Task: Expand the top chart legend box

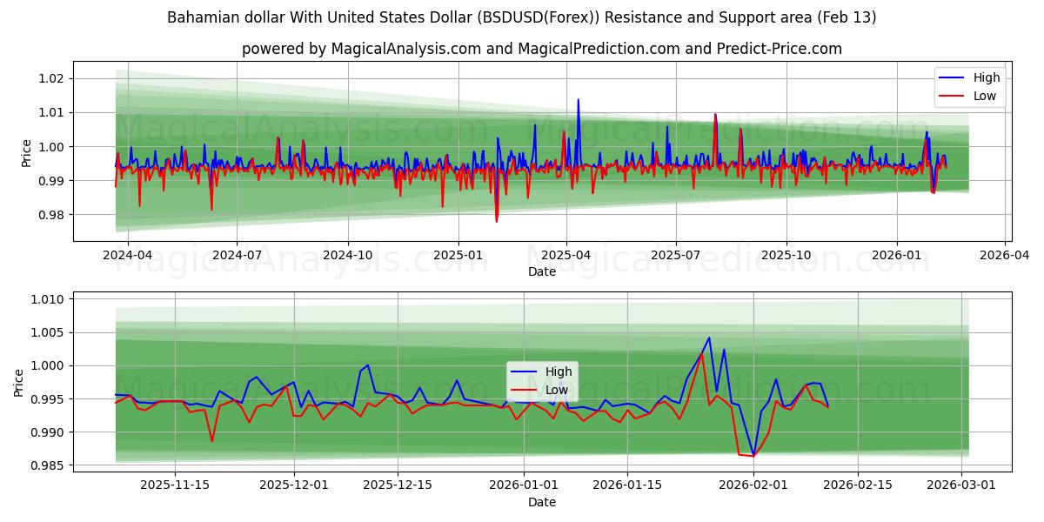Action: [968, 85]
